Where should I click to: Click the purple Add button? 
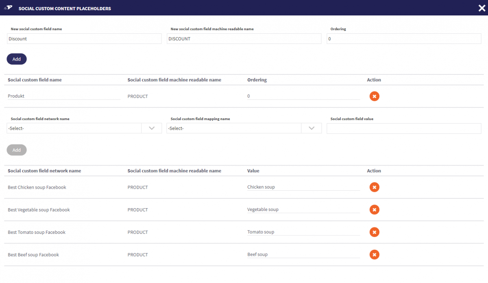[x=17, y=59]
